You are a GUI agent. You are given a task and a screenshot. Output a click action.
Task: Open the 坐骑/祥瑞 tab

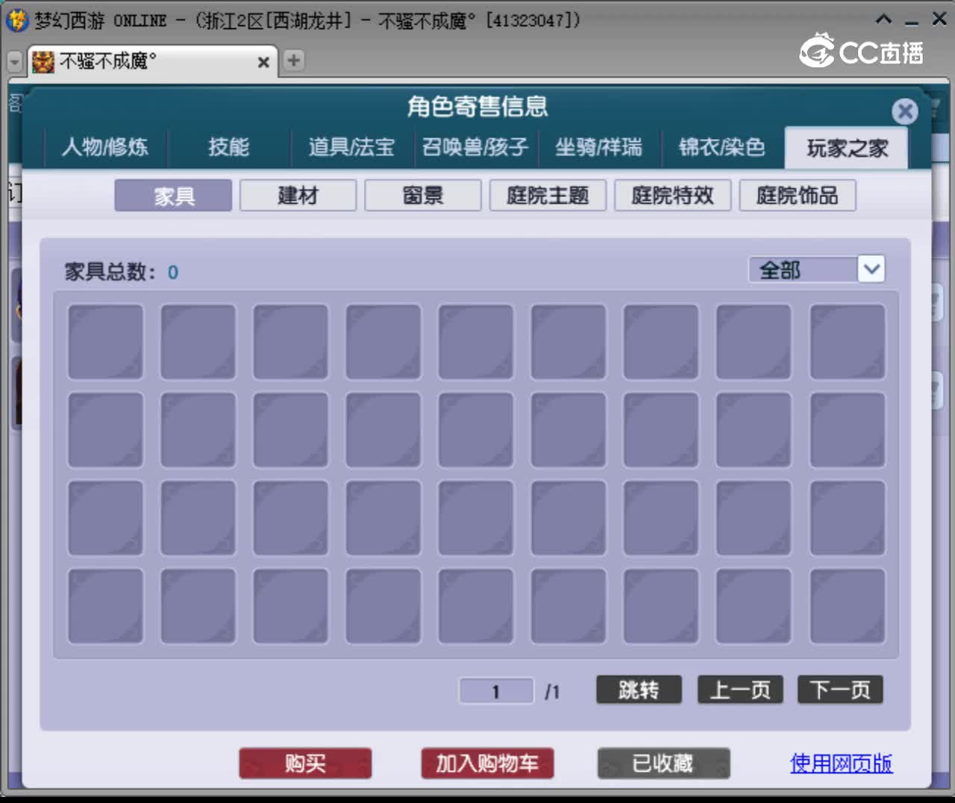[598, 146]
